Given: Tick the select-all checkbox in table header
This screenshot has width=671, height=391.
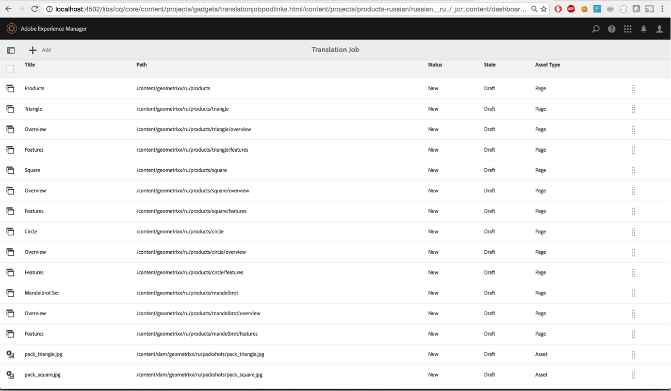Looking at the screenshot, I should [10, 69].
